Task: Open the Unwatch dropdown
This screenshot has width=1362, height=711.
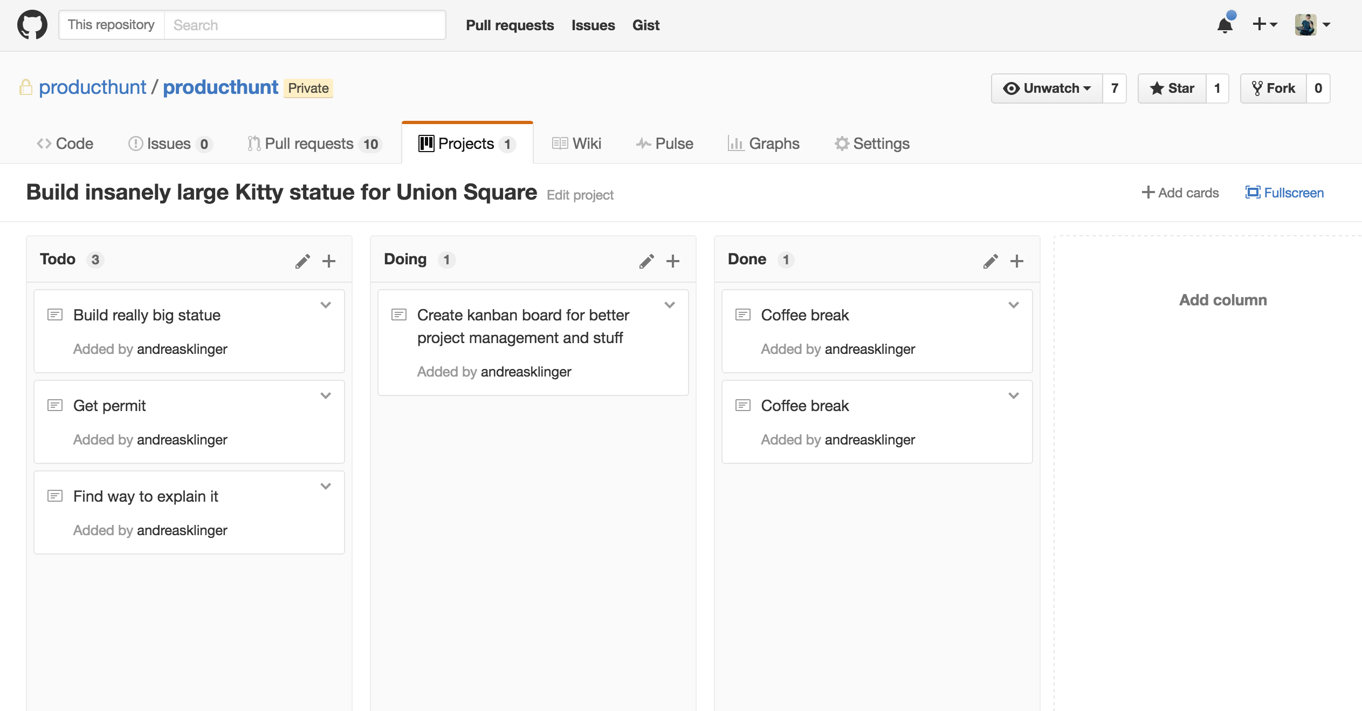Action: (1047, 88)
